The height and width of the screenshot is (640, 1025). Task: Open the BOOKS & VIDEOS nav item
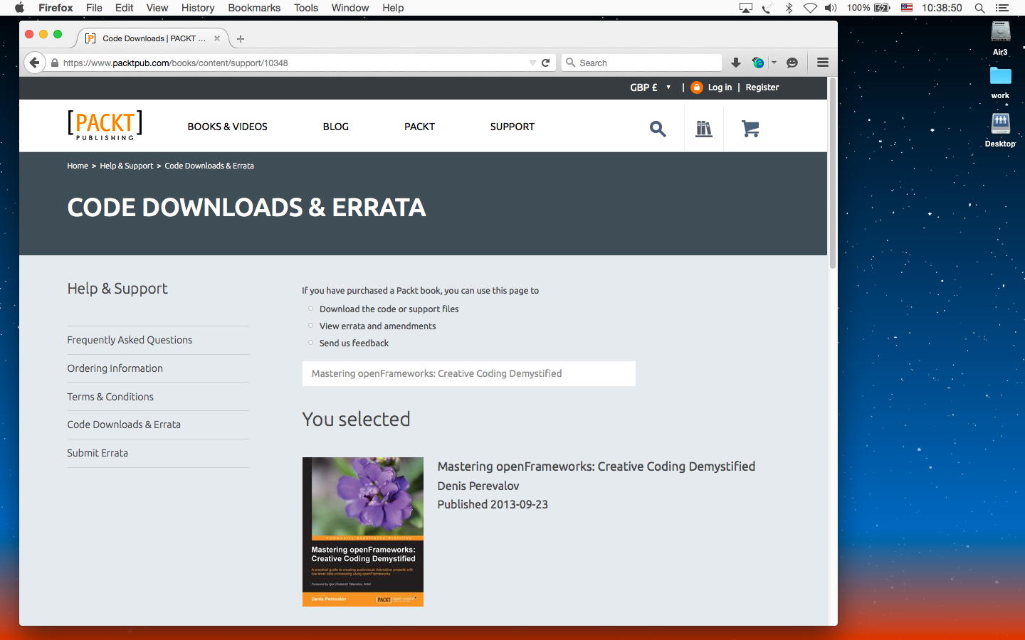point(228,127)
